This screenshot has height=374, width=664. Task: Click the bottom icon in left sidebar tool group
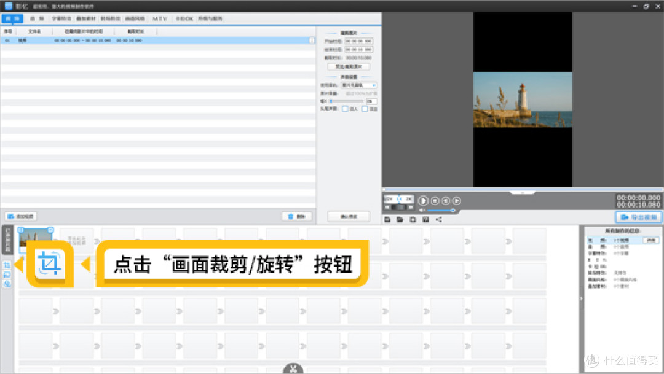point(7,284)
